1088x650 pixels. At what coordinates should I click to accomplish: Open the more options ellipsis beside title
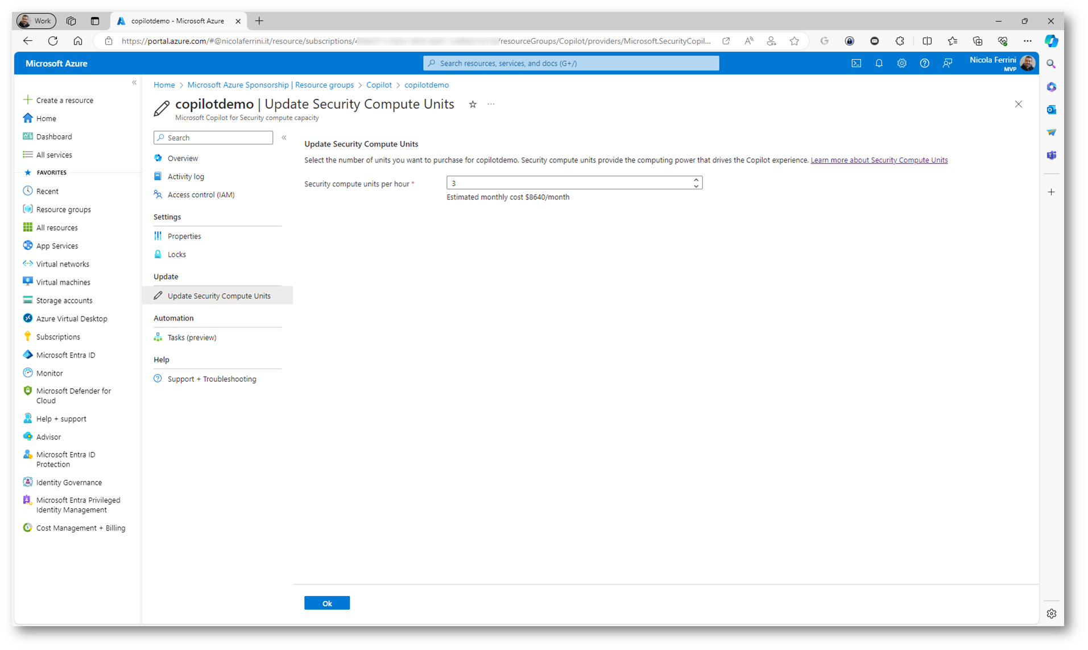[x=491, y=104]
